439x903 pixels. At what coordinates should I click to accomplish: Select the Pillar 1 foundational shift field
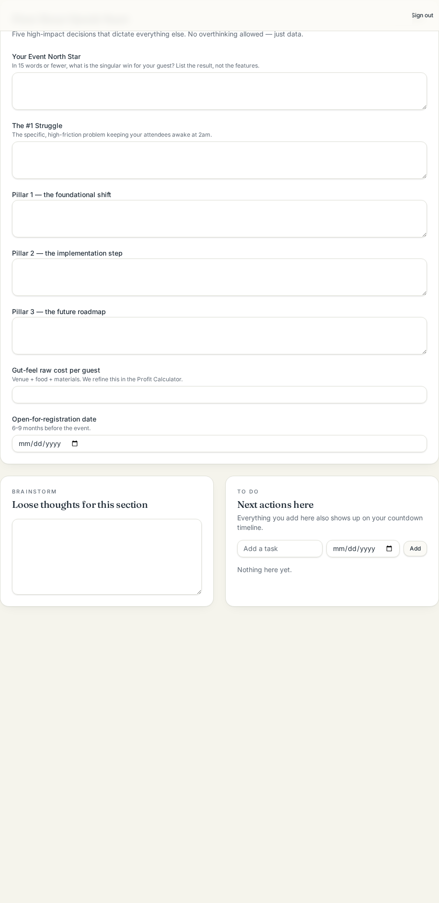pos(219,219)
